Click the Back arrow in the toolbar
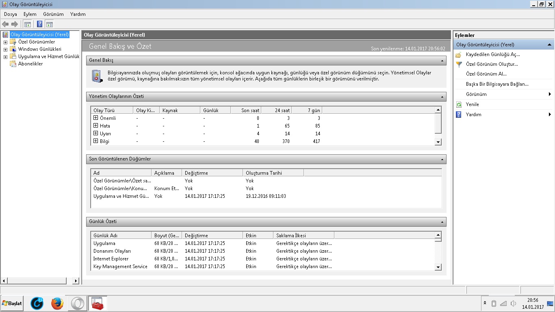The image size is (555, 312). point(5,24)
